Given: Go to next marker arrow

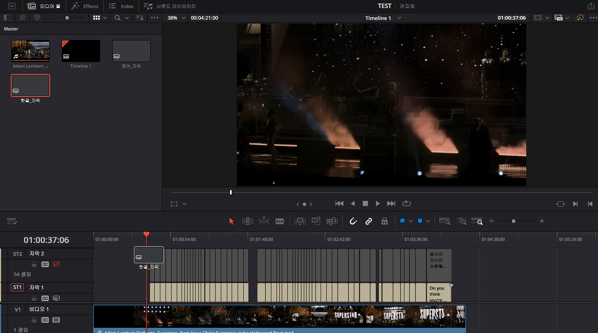Looking at the screenshot, I should click(311, 204).
